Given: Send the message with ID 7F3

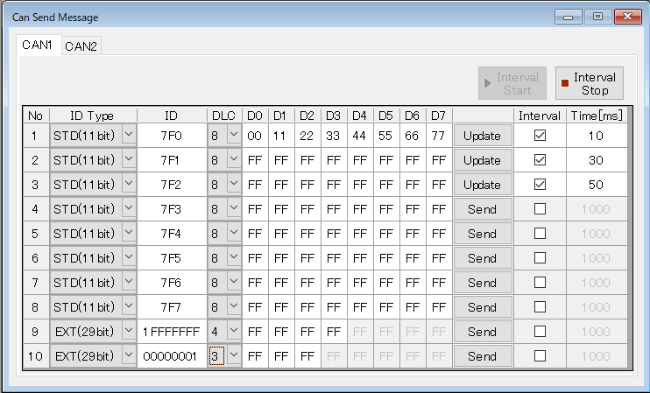Looking at the screenshot, I should [x=482, y=209].
